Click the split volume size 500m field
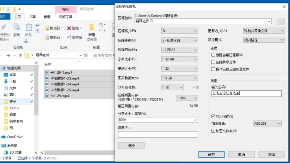 point(158,120)
